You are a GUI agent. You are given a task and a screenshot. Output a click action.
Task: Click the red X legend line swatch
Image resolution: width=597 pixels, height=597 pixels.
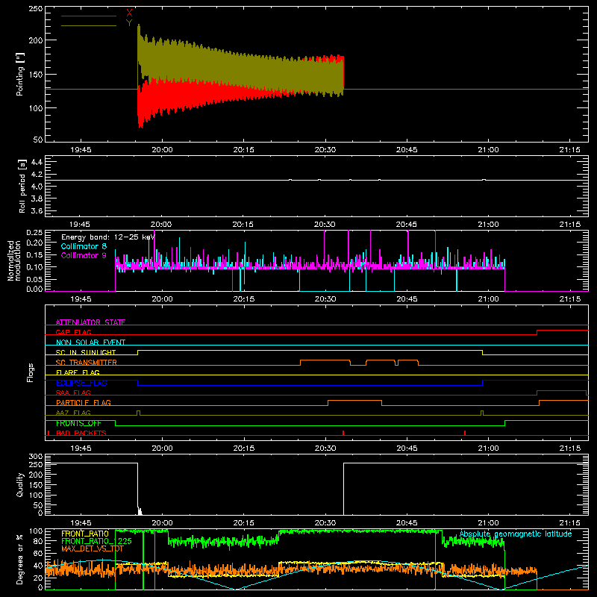click(89, 16)
